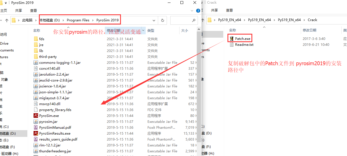This screenshot has height=156, width=347.
Task: Select pyrosim.jar file icon
Action: [x=36, y=121]
